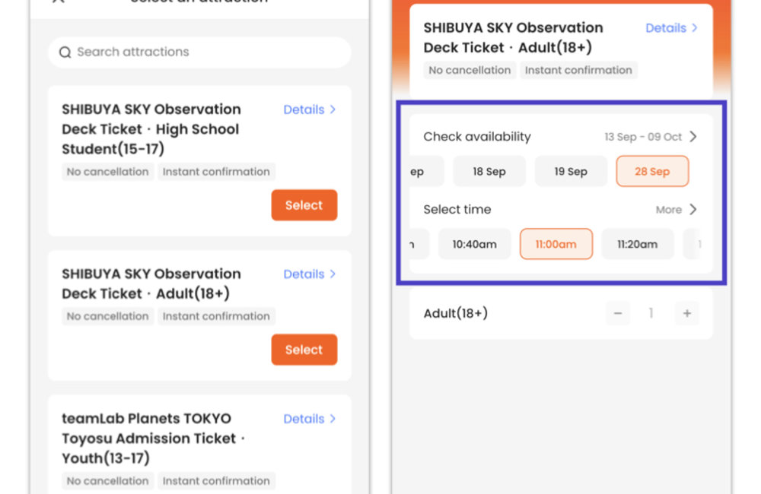Image resolution: width=761 pixels, height=494 pixels.
Task: Pick the 11:20am time slot
Action: (637, 245)
